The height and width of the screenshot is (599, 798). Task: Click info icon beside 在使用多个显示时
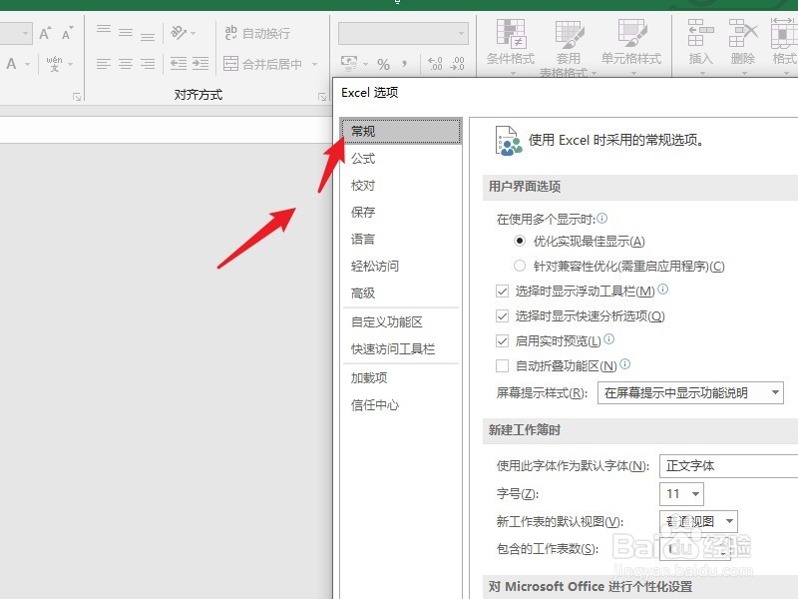point(602,219)
